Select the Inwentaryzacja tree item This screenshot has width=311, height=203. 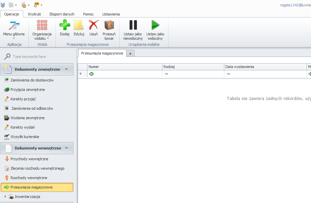point(27,197)
